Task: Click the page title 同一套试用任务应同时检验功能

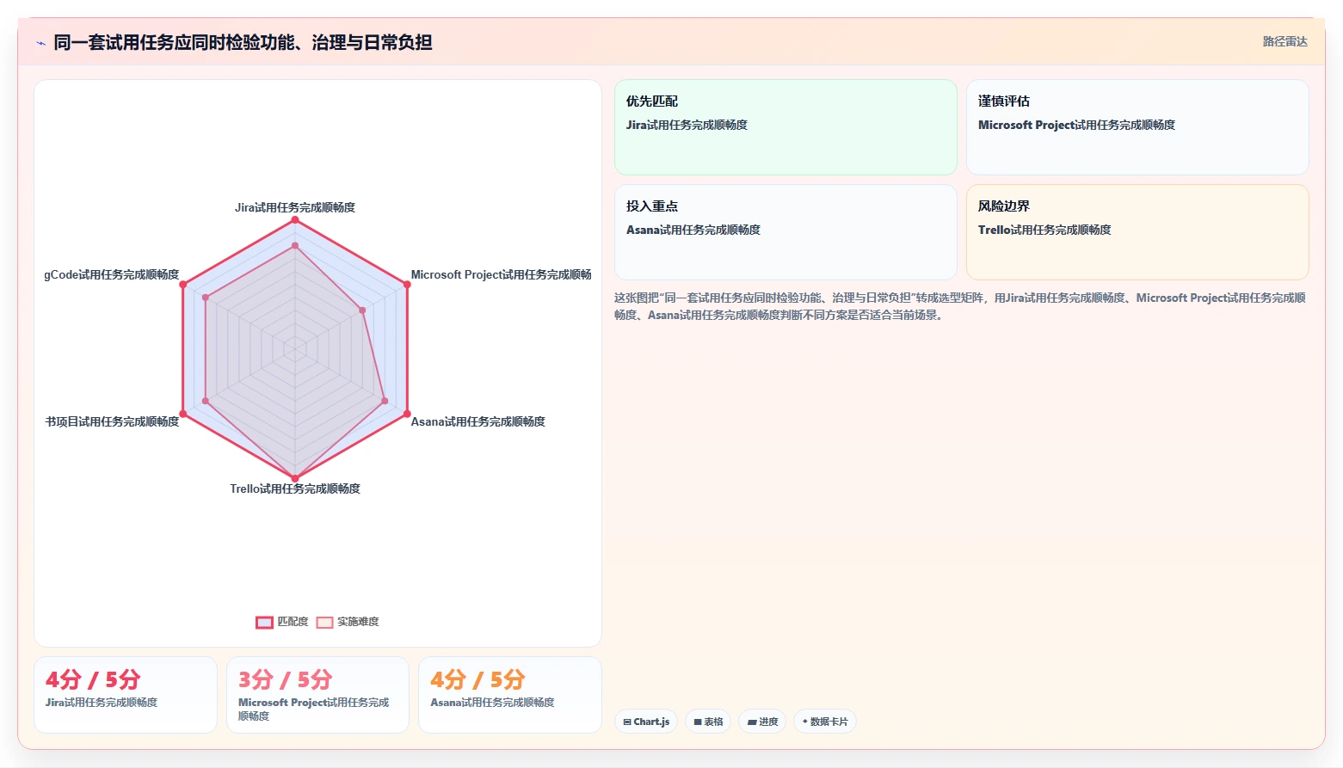Action: coord(243,43)
